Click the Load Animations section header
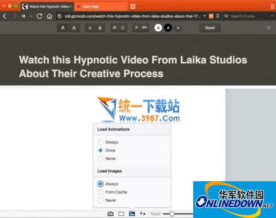 pyautogui.click(x=114, y=129)
